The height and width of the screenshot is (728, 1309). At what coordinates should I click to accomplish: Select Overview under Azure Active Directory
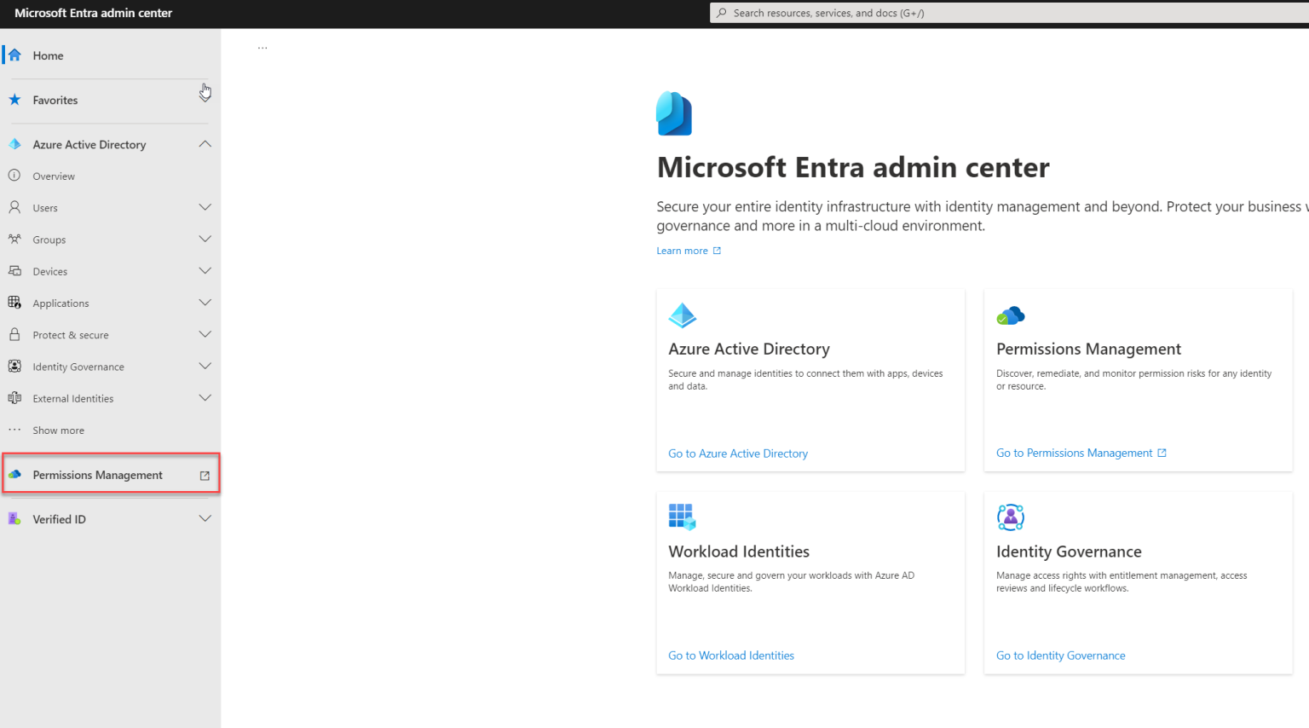click(x=56, y=176)
